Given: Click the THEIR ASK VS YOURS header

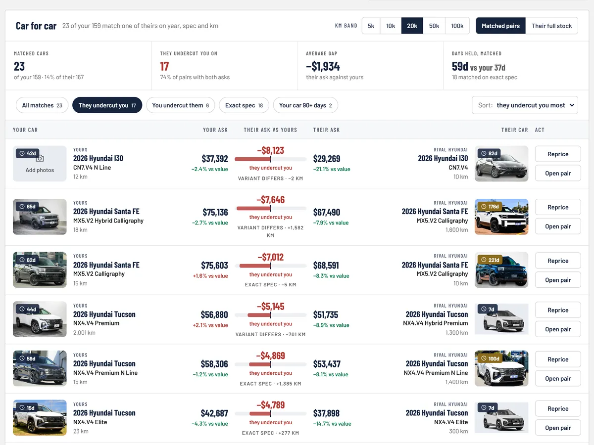Looking at the screenshot, I should click(270, 130).
